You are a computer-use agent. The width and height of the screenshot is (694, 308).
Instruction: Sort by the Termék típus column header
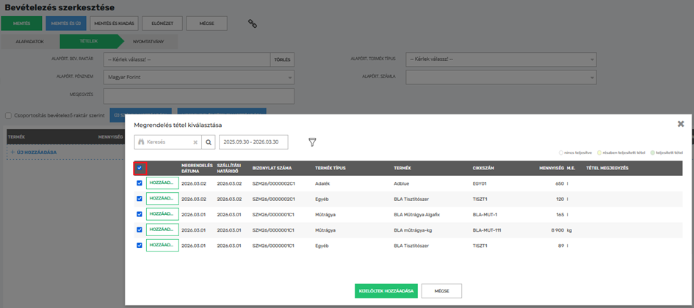[x=330, y=168]
